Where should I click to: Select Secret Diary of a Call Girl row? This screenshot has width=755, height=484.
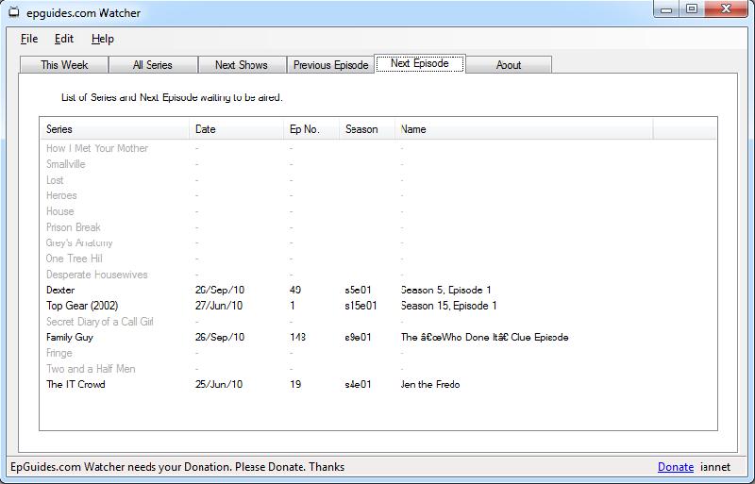[378, 322]
